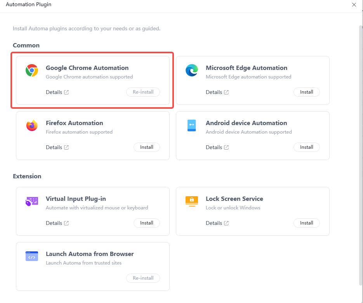Viewport: 363px width, 303px height.
Task: Select the Virtual Input Plug-in icon
Action: tap(31, 201)
